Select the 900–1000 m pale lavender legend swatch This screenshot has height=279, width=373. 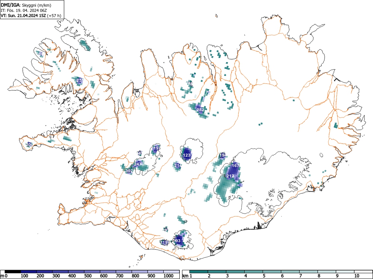[156, 272]
